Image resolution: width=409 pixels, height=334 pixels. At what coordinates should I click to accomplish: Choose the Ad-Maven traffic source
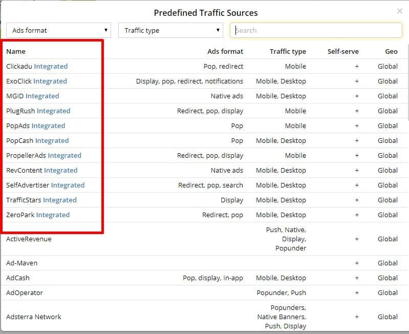[x=22, y=263]
